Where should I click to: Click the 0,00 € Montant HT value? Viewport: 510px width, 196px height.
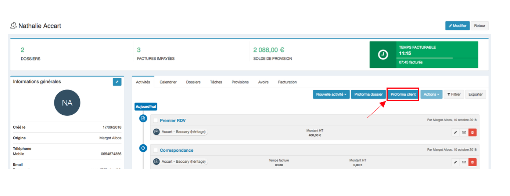(358, 165)
